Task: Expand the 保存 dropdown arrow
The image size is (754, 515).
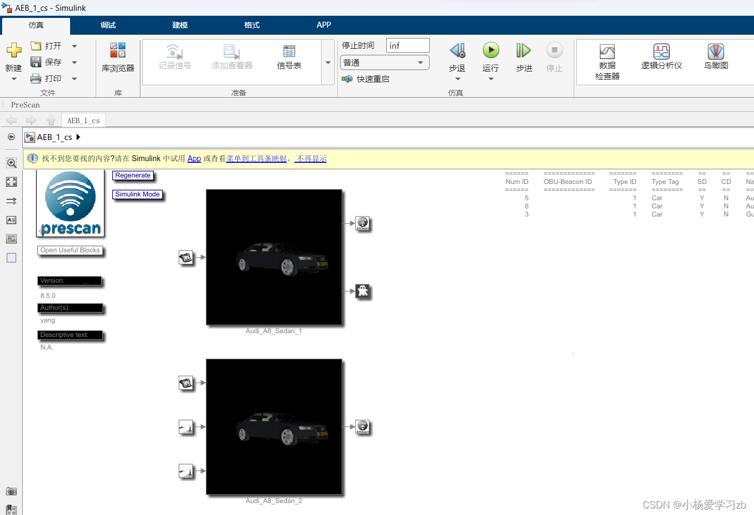Action: 74,62
